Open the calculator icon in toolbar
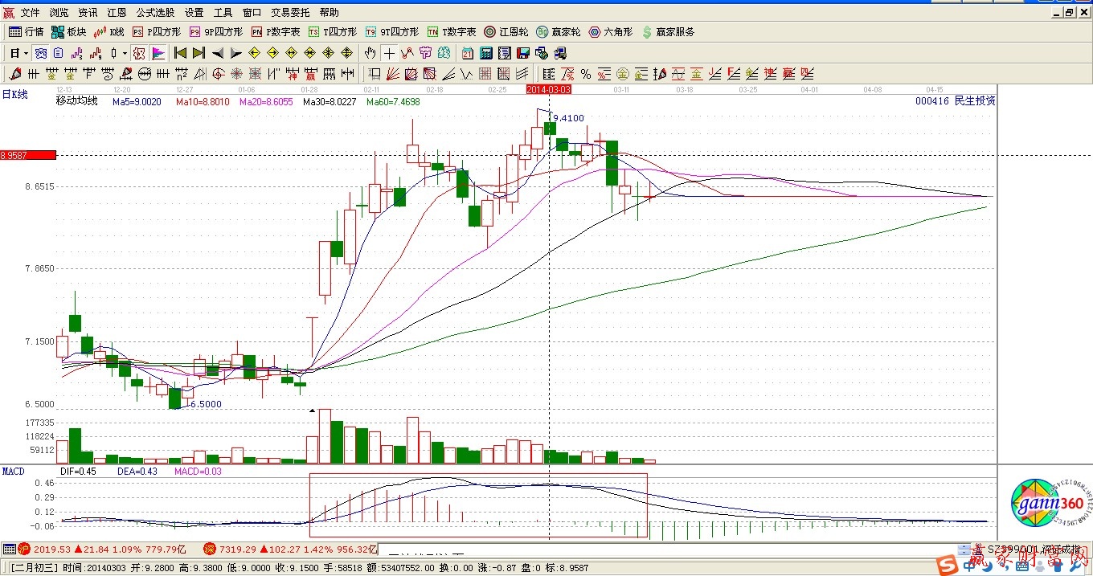Image resolution: width=1093 pixels, height=576 pixels. click(485, 53)
